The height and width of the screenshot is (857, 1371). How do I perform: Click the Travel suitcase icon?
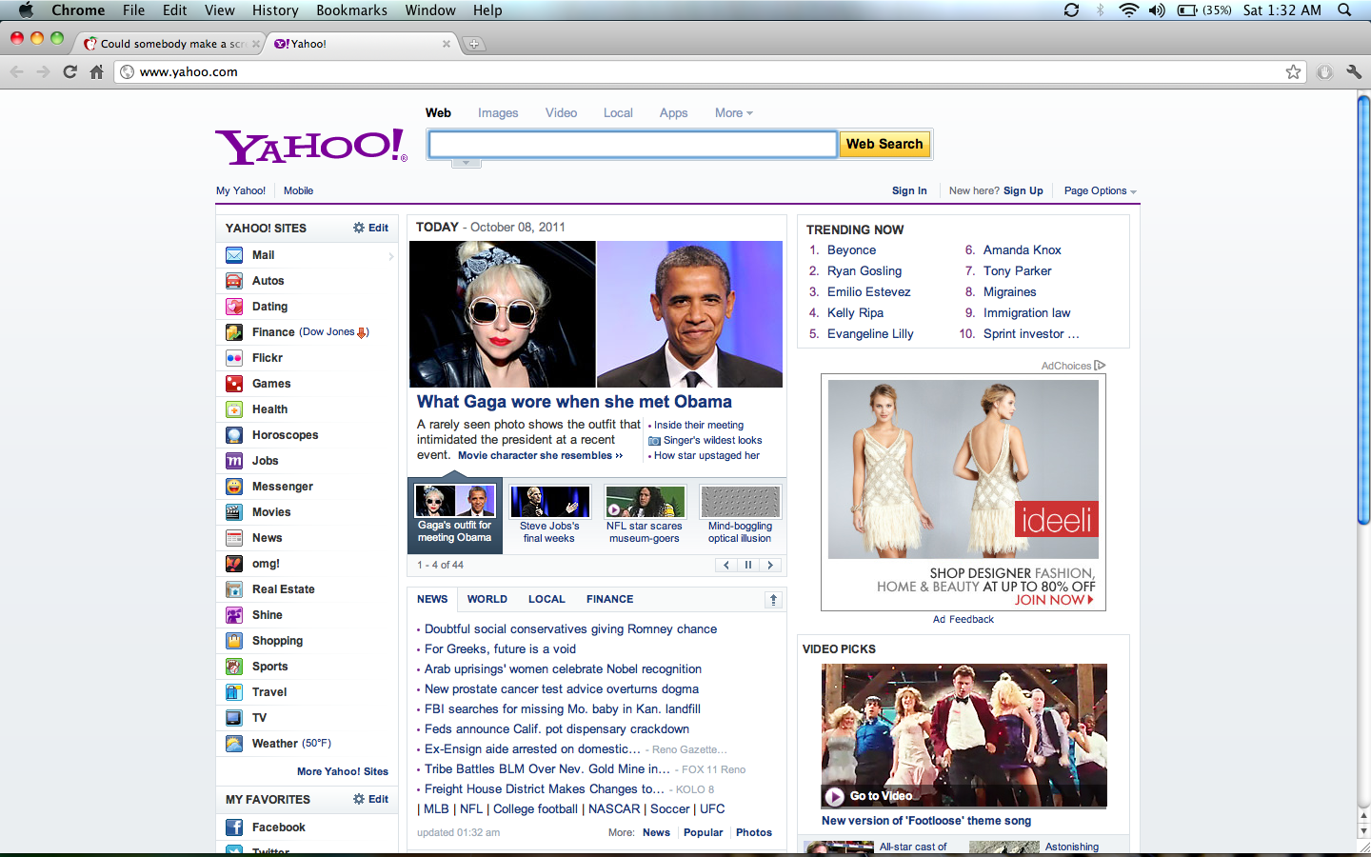[x=234, y=692]
